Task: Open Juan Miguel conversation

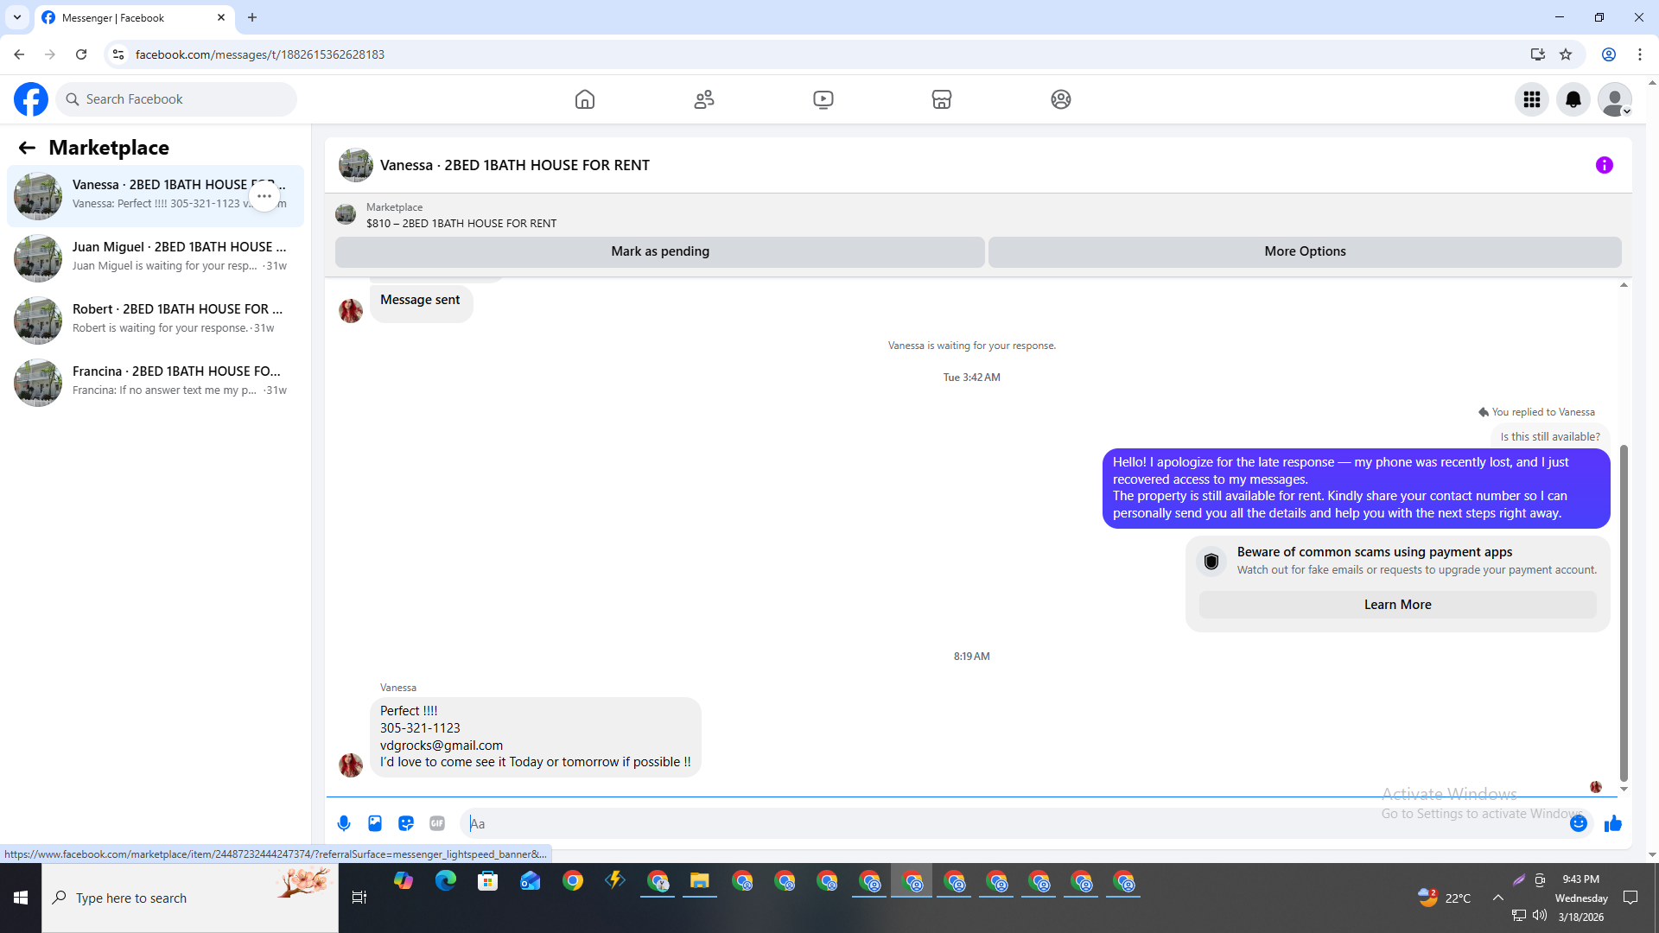Action: [156, 257]
